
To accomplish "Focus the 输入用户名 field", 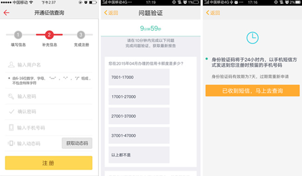I will click(49, 65).
